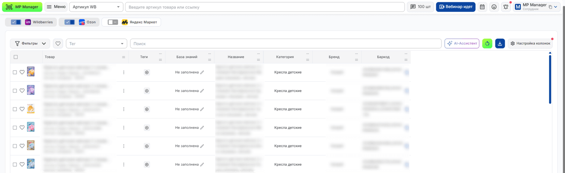Open three-dot menu in fourth product row
The height and width of the screenshot is (173, 565).
124,128
